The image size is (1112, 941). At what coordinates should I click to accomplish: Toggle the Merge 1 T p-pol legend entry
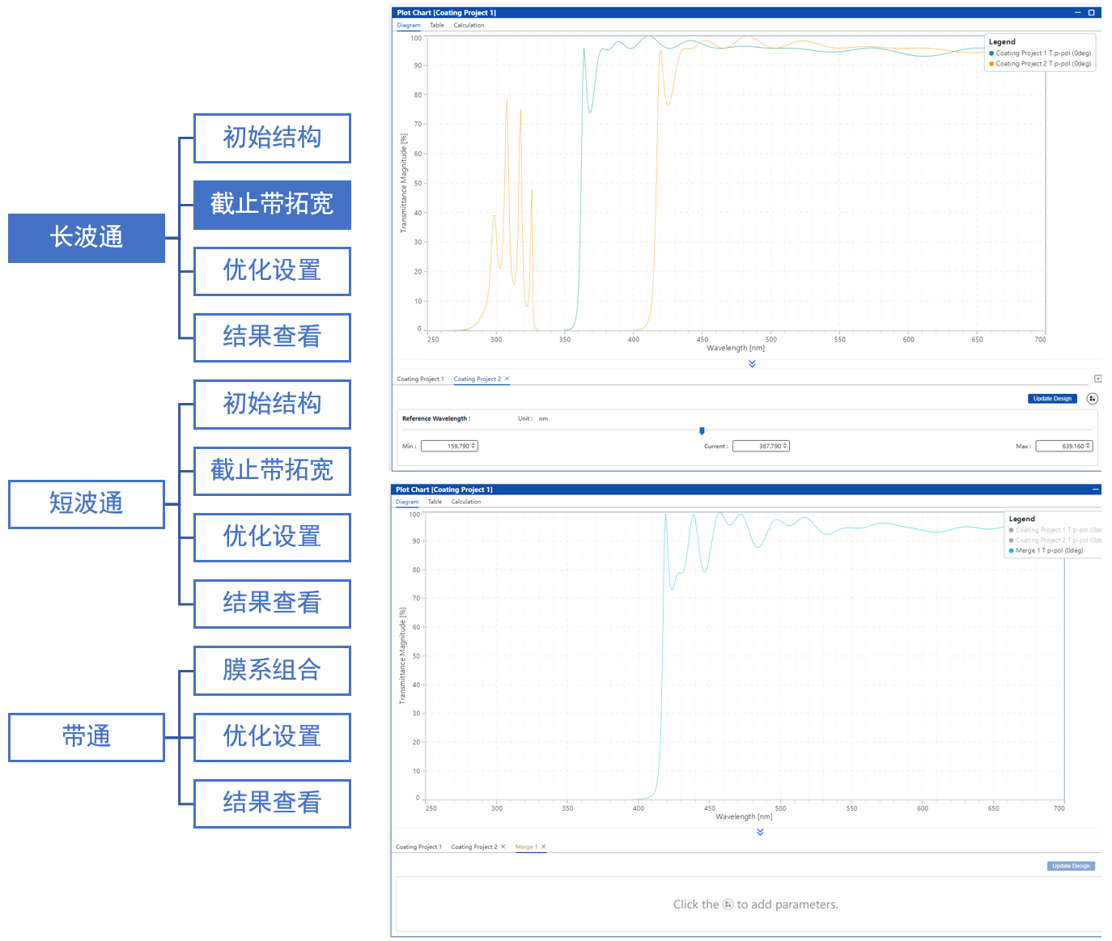click(x=1049, y=551)
